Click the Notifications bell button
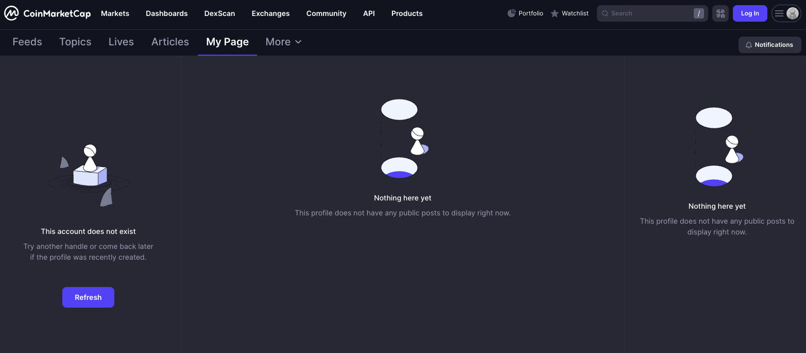806x353 pixels. pyautogui.click(x=769, y=45)
